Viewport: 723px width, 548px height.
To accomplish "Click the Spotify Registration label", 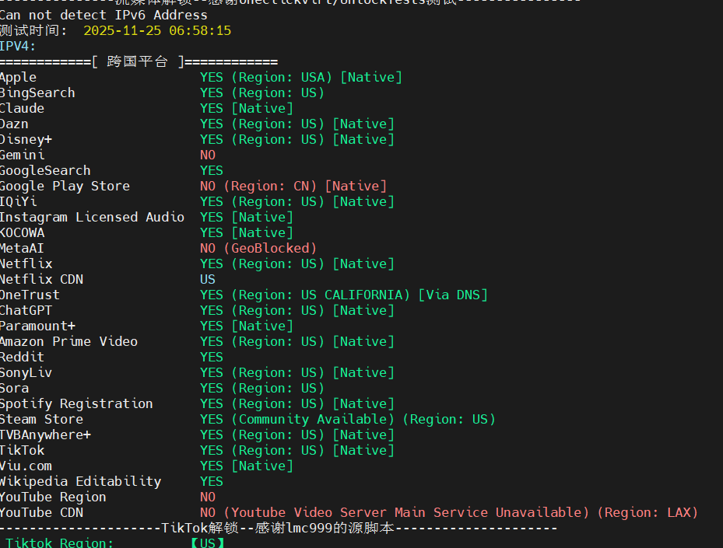I will point(76,404).
